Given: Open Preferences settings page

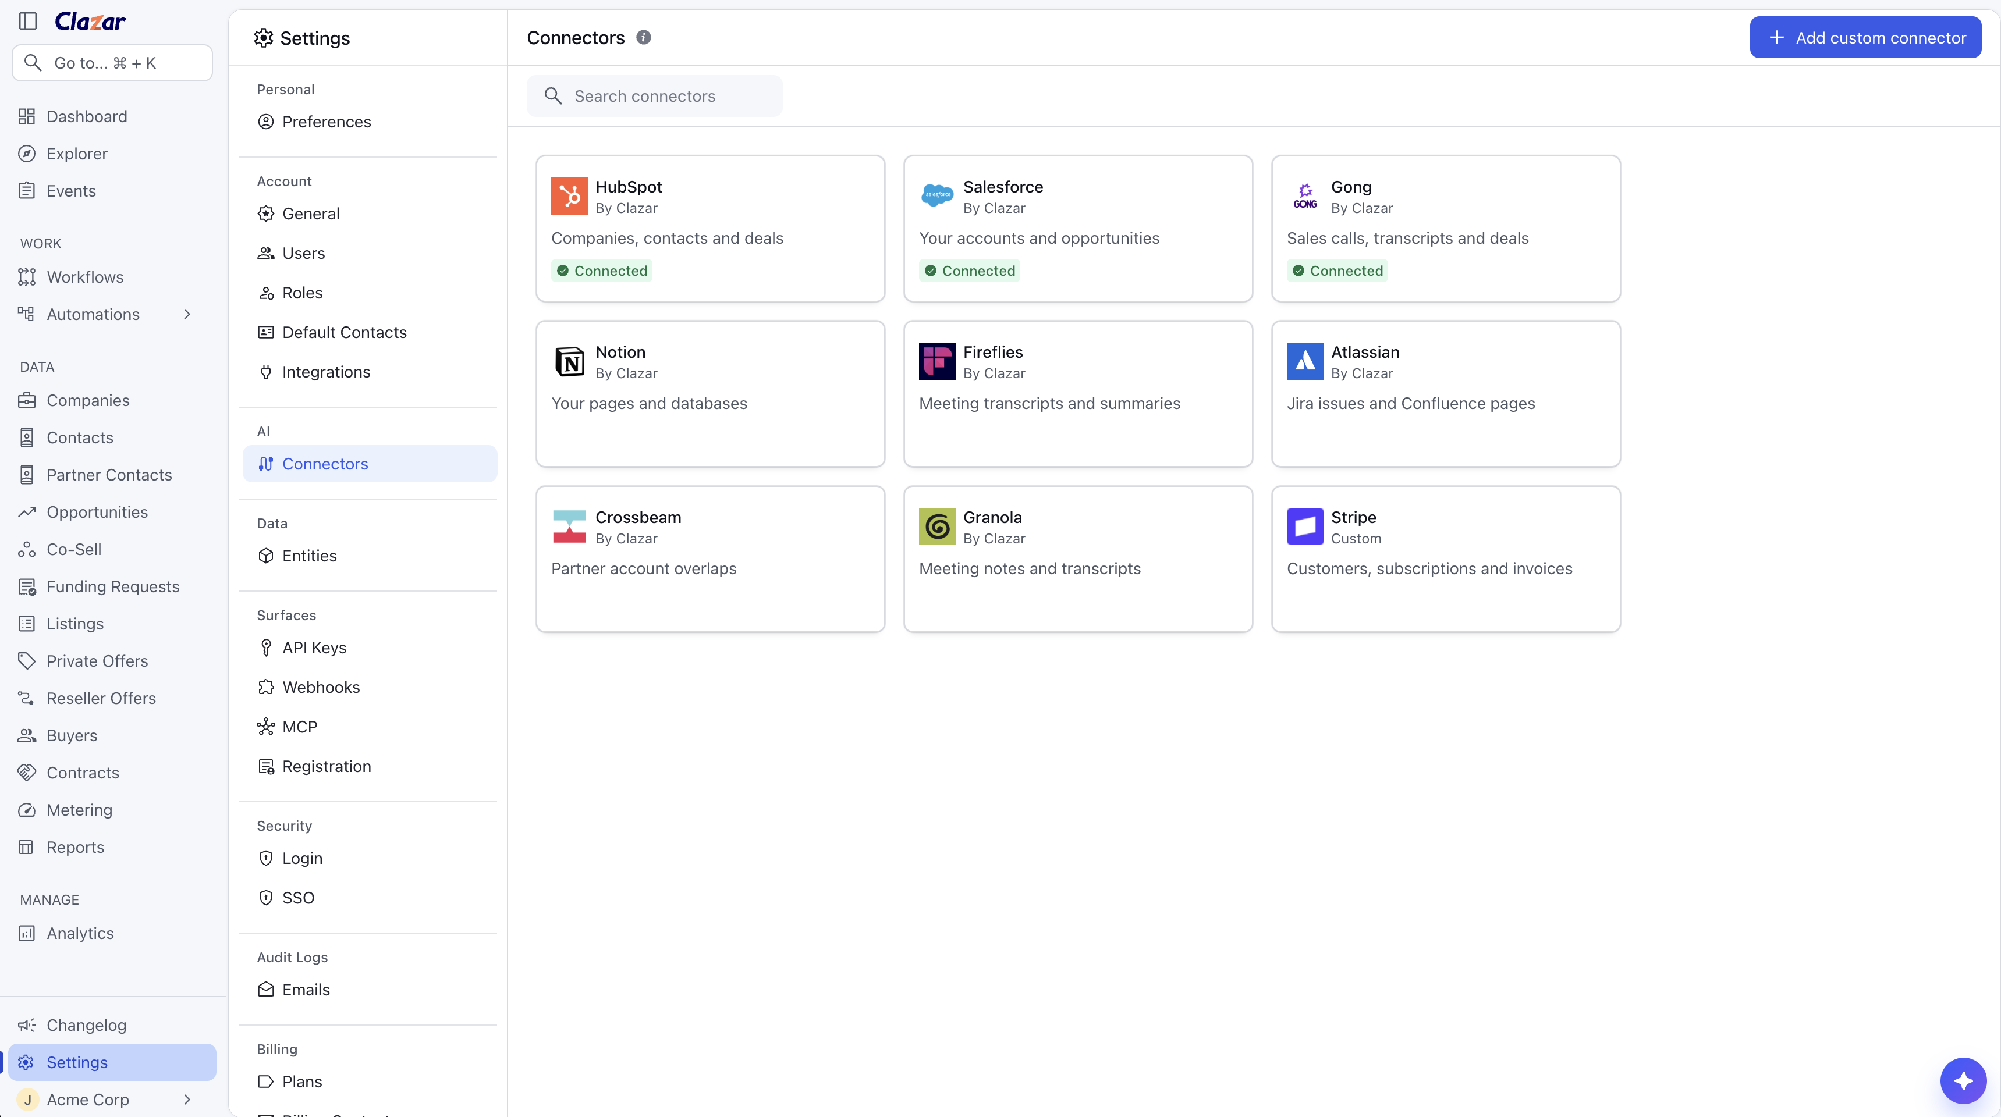Looking at the screenshot, I should point(370,122).
